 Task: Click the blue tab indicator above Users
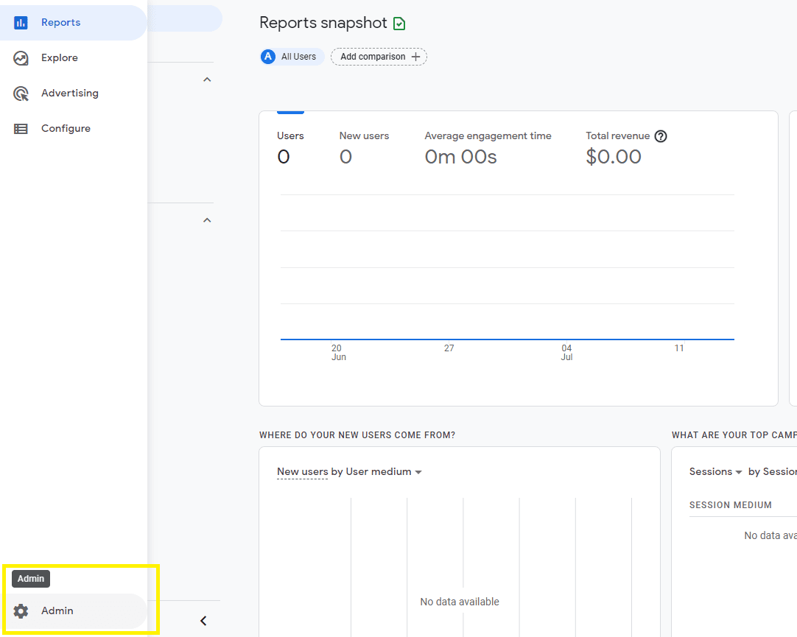[290, 110]
